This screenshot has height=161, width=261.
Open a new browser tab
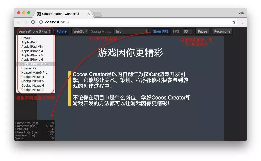[97, 14]
